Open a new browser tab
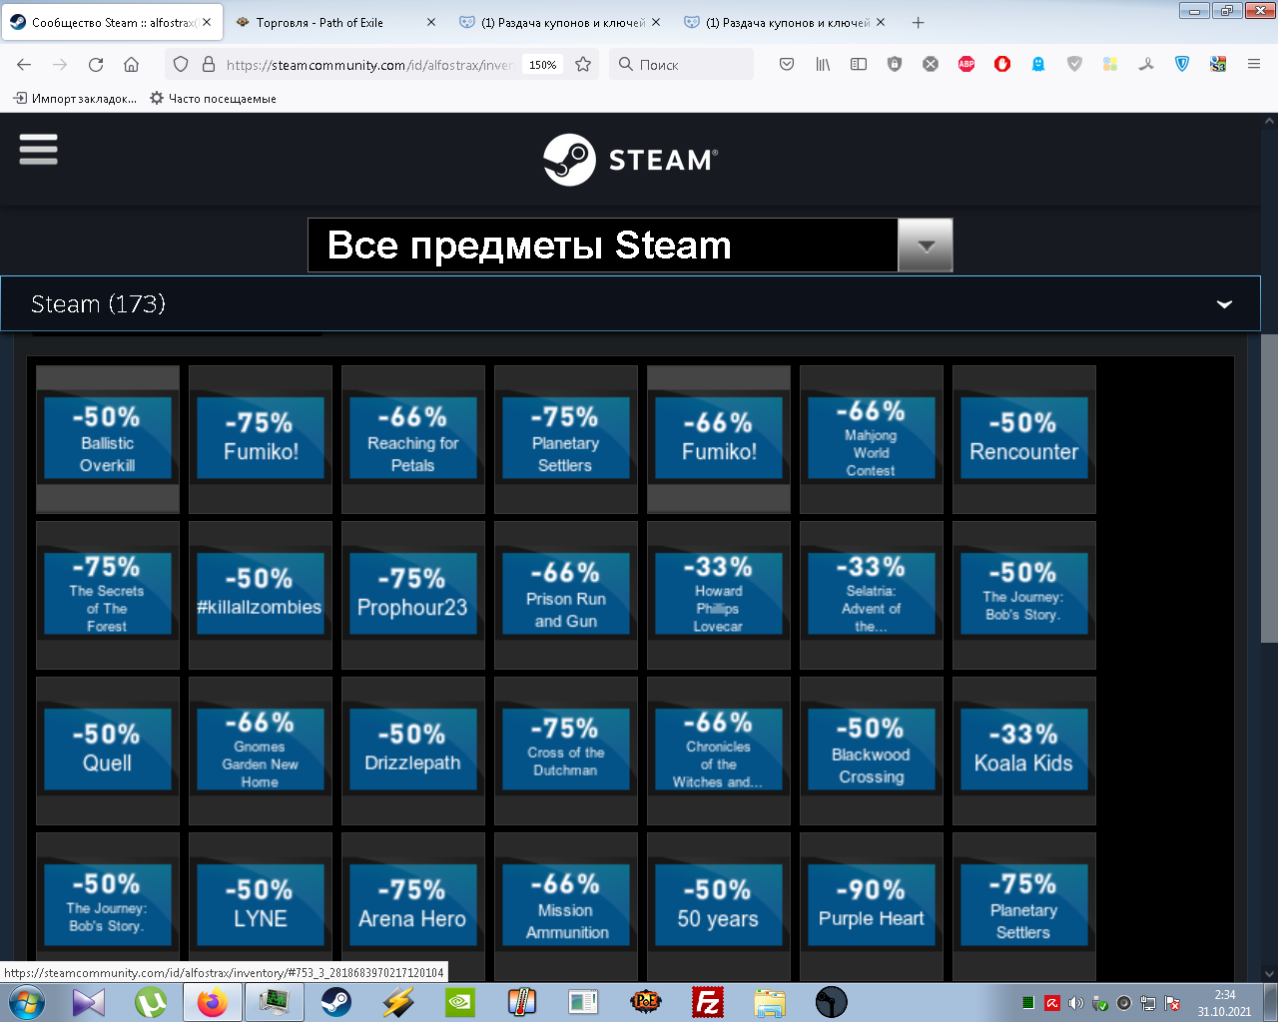This screenshot has height=1022, width=1278. (919, 22)
